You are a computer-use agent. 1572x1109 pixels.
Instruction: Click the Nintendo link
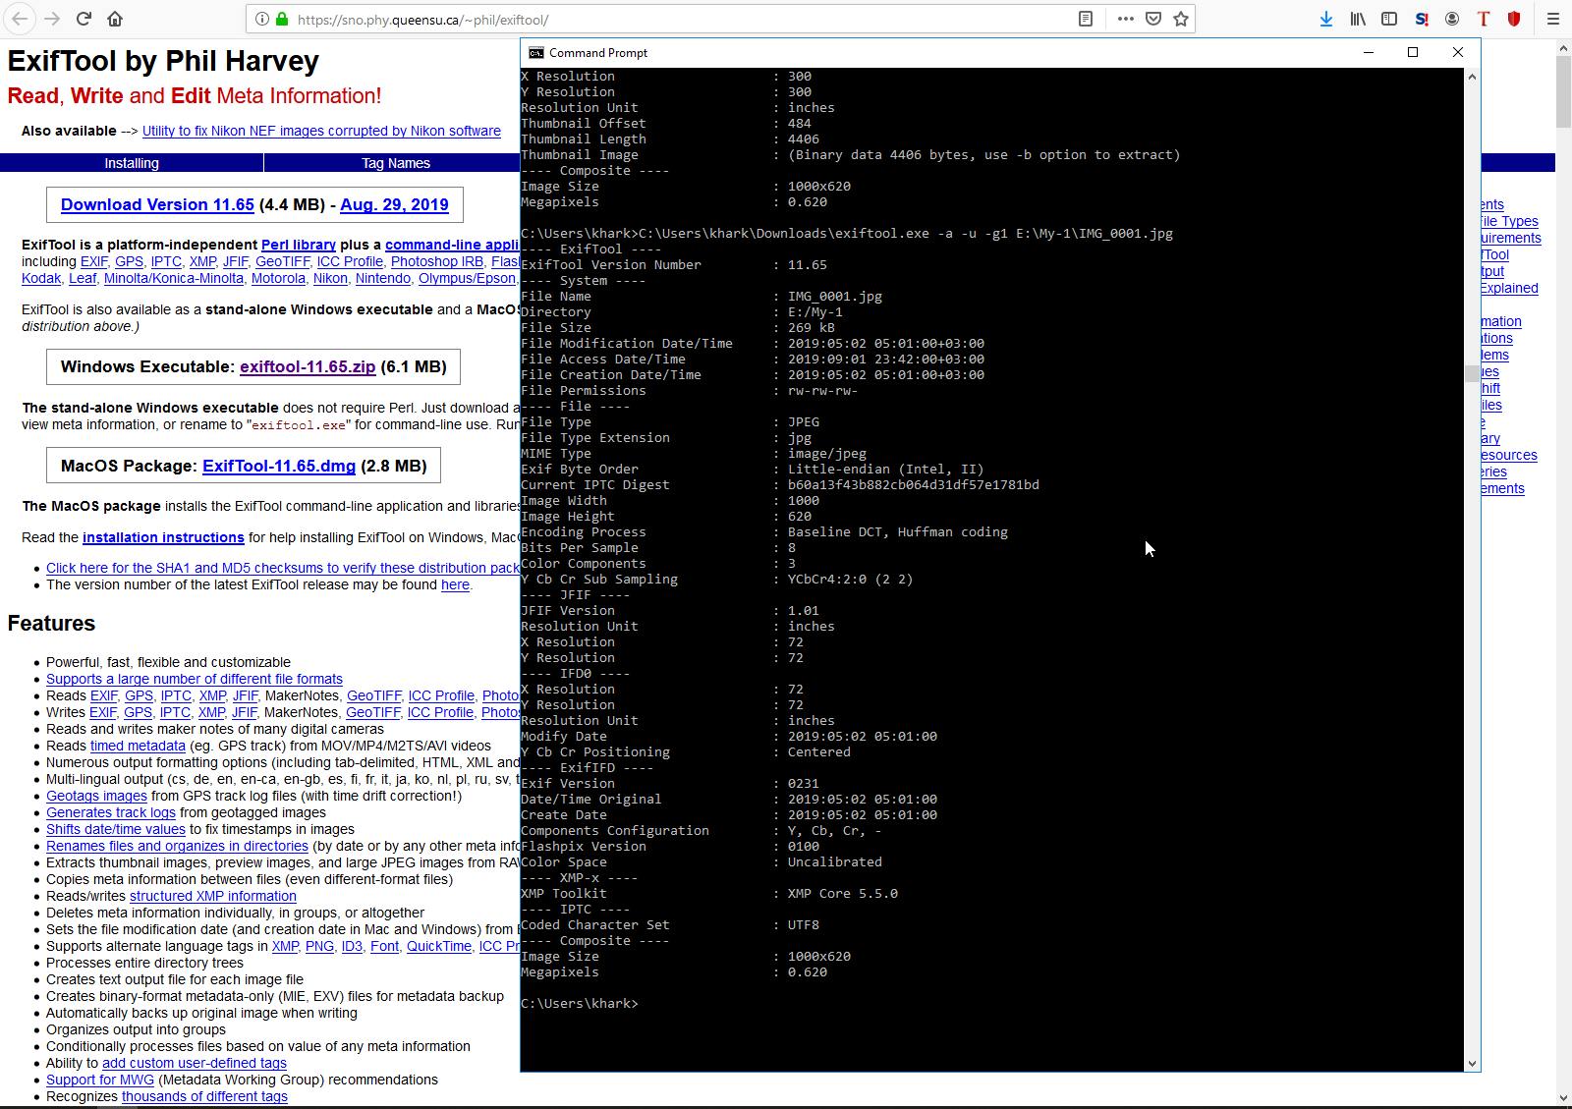coord(383,278)
